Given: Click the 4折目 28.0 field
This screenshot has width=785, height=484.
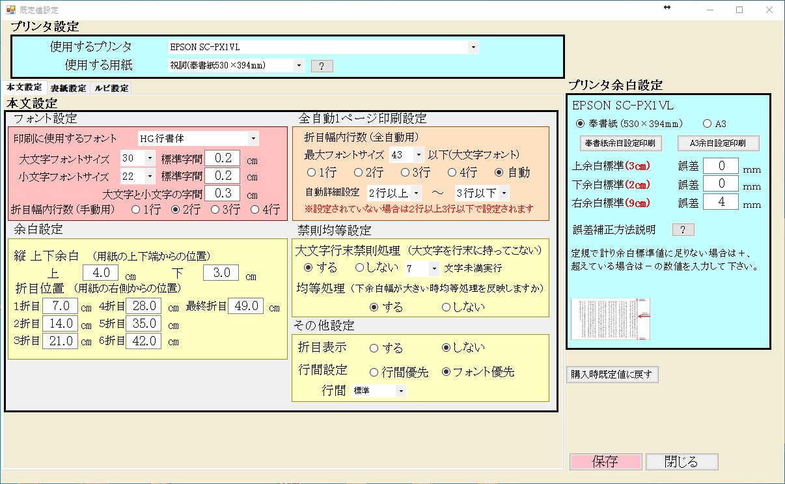Looking at the screenshot, I should point(143,306).
